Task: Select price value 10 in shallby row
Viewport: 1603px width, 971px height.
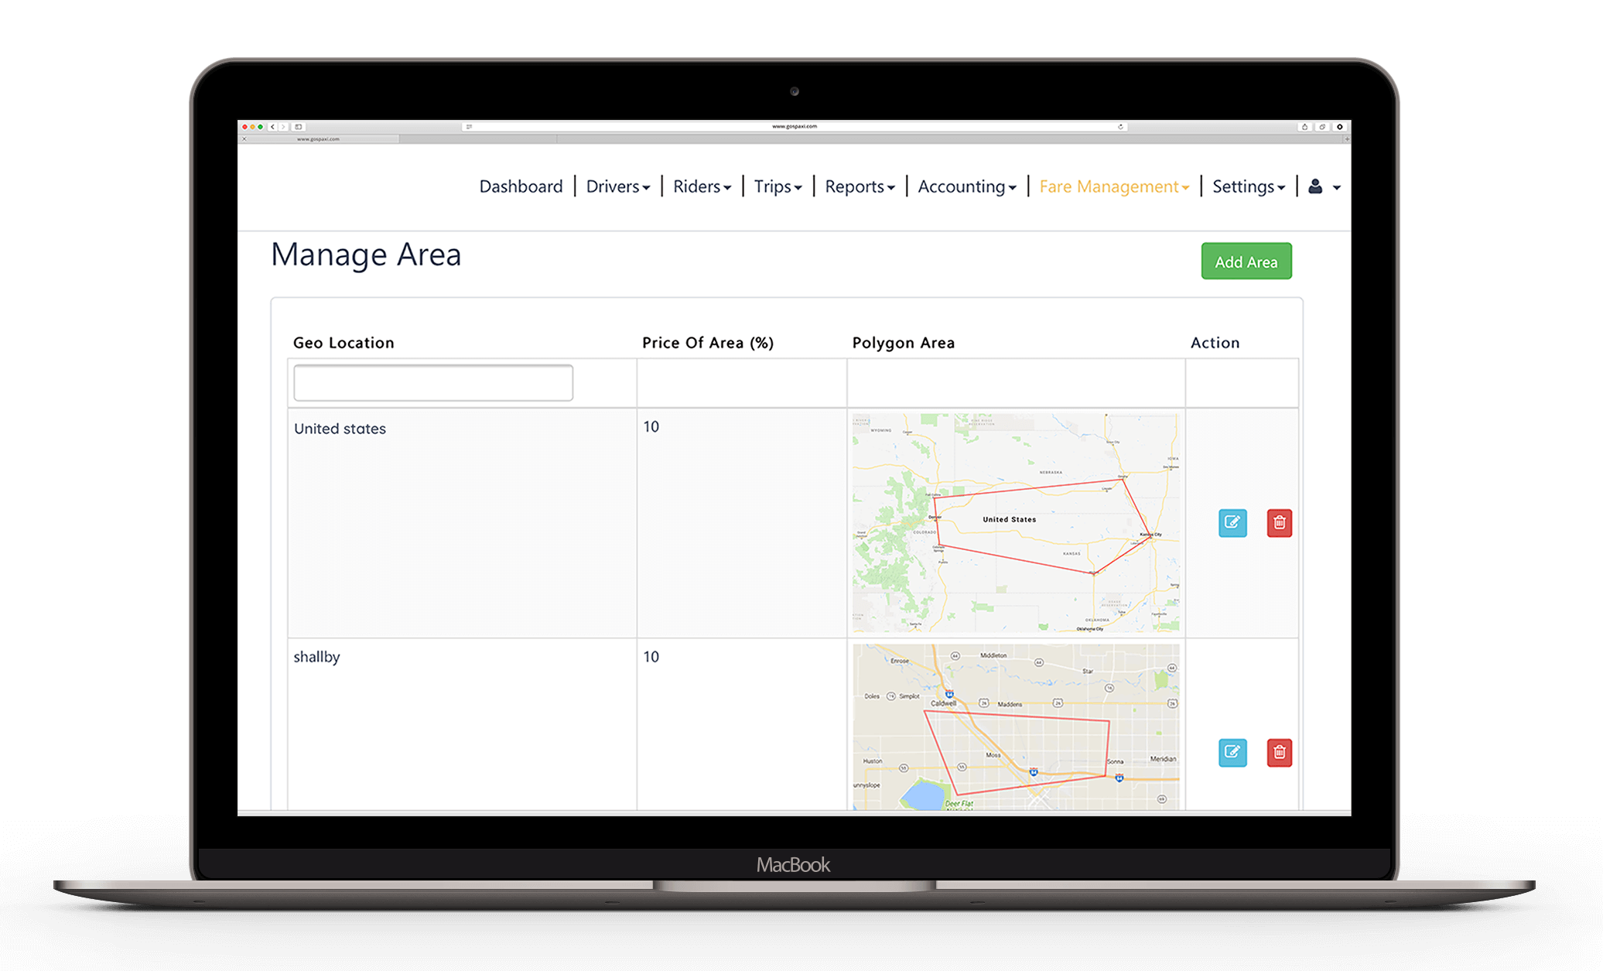Action: [x=651, y=657]
